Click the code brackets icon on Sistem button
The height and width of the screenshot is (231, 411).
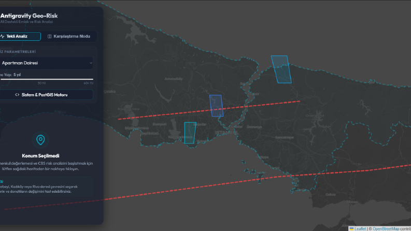(x=17, y=95)
